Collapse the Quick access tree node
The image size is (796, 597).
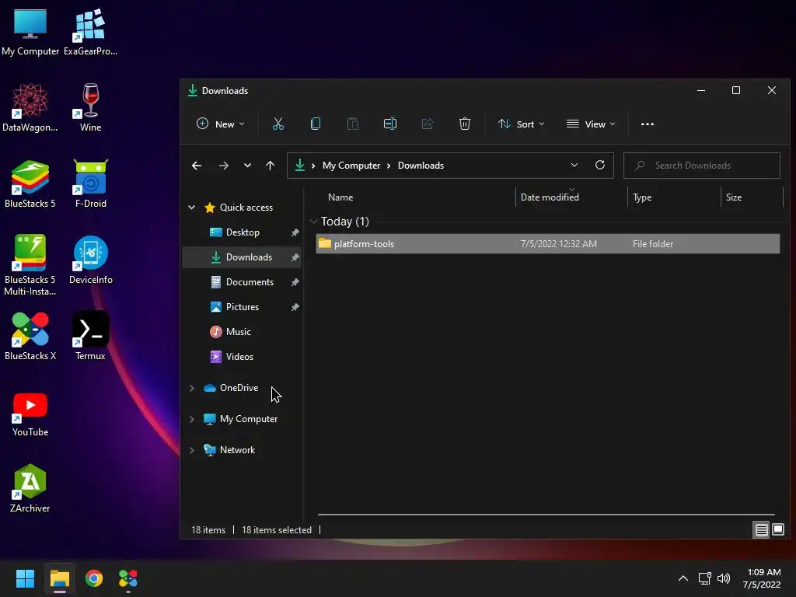point(192,207)
